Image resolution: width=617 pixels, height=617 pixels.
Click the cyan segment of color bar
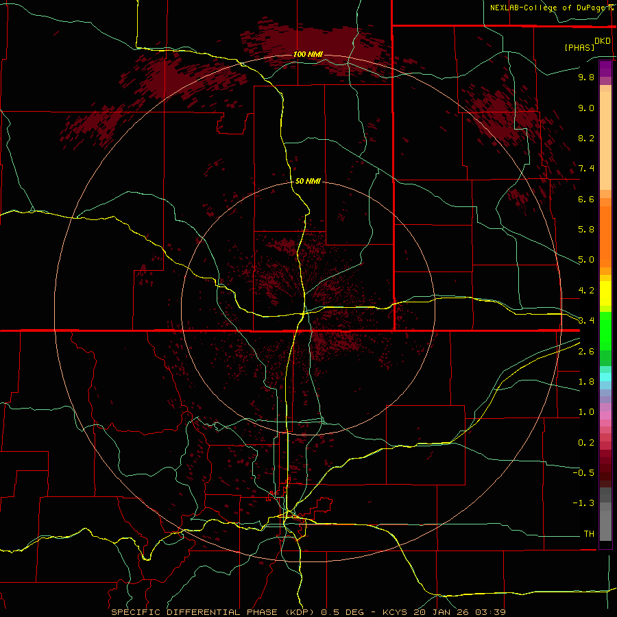605,377
